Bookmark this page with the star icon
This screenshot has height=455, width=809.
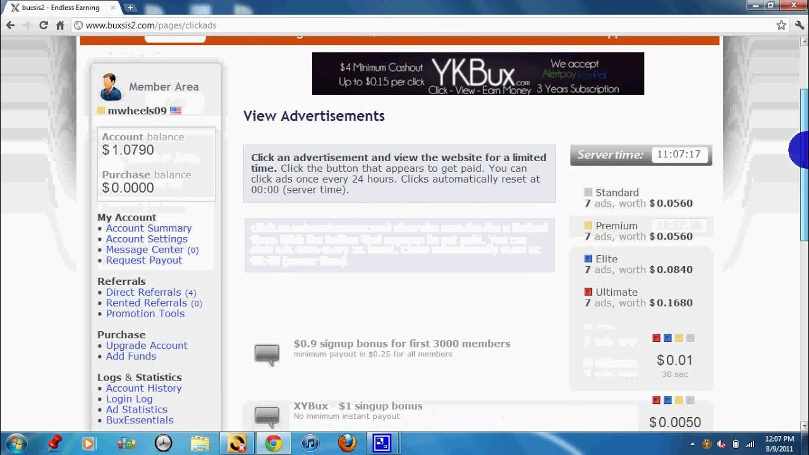(x=781, y=25)
